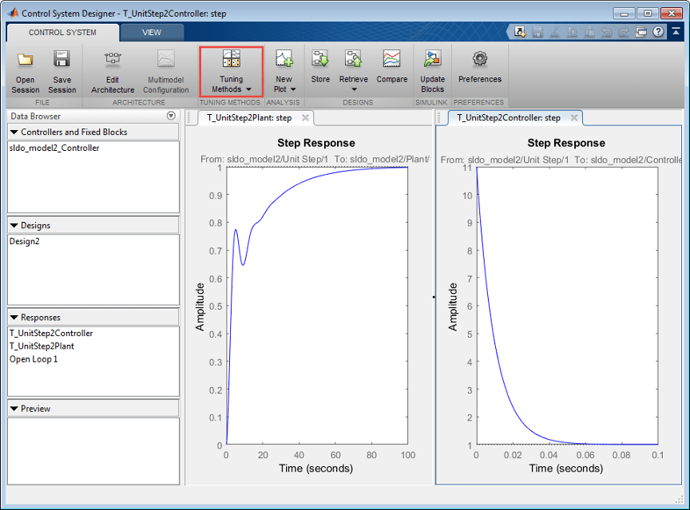Store the current design
This screenshot has width=690, height=510.
pos(320,67)
